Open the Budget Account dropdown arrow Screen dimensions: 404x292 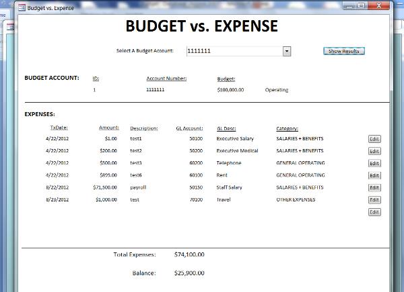[x=287, y=51]
